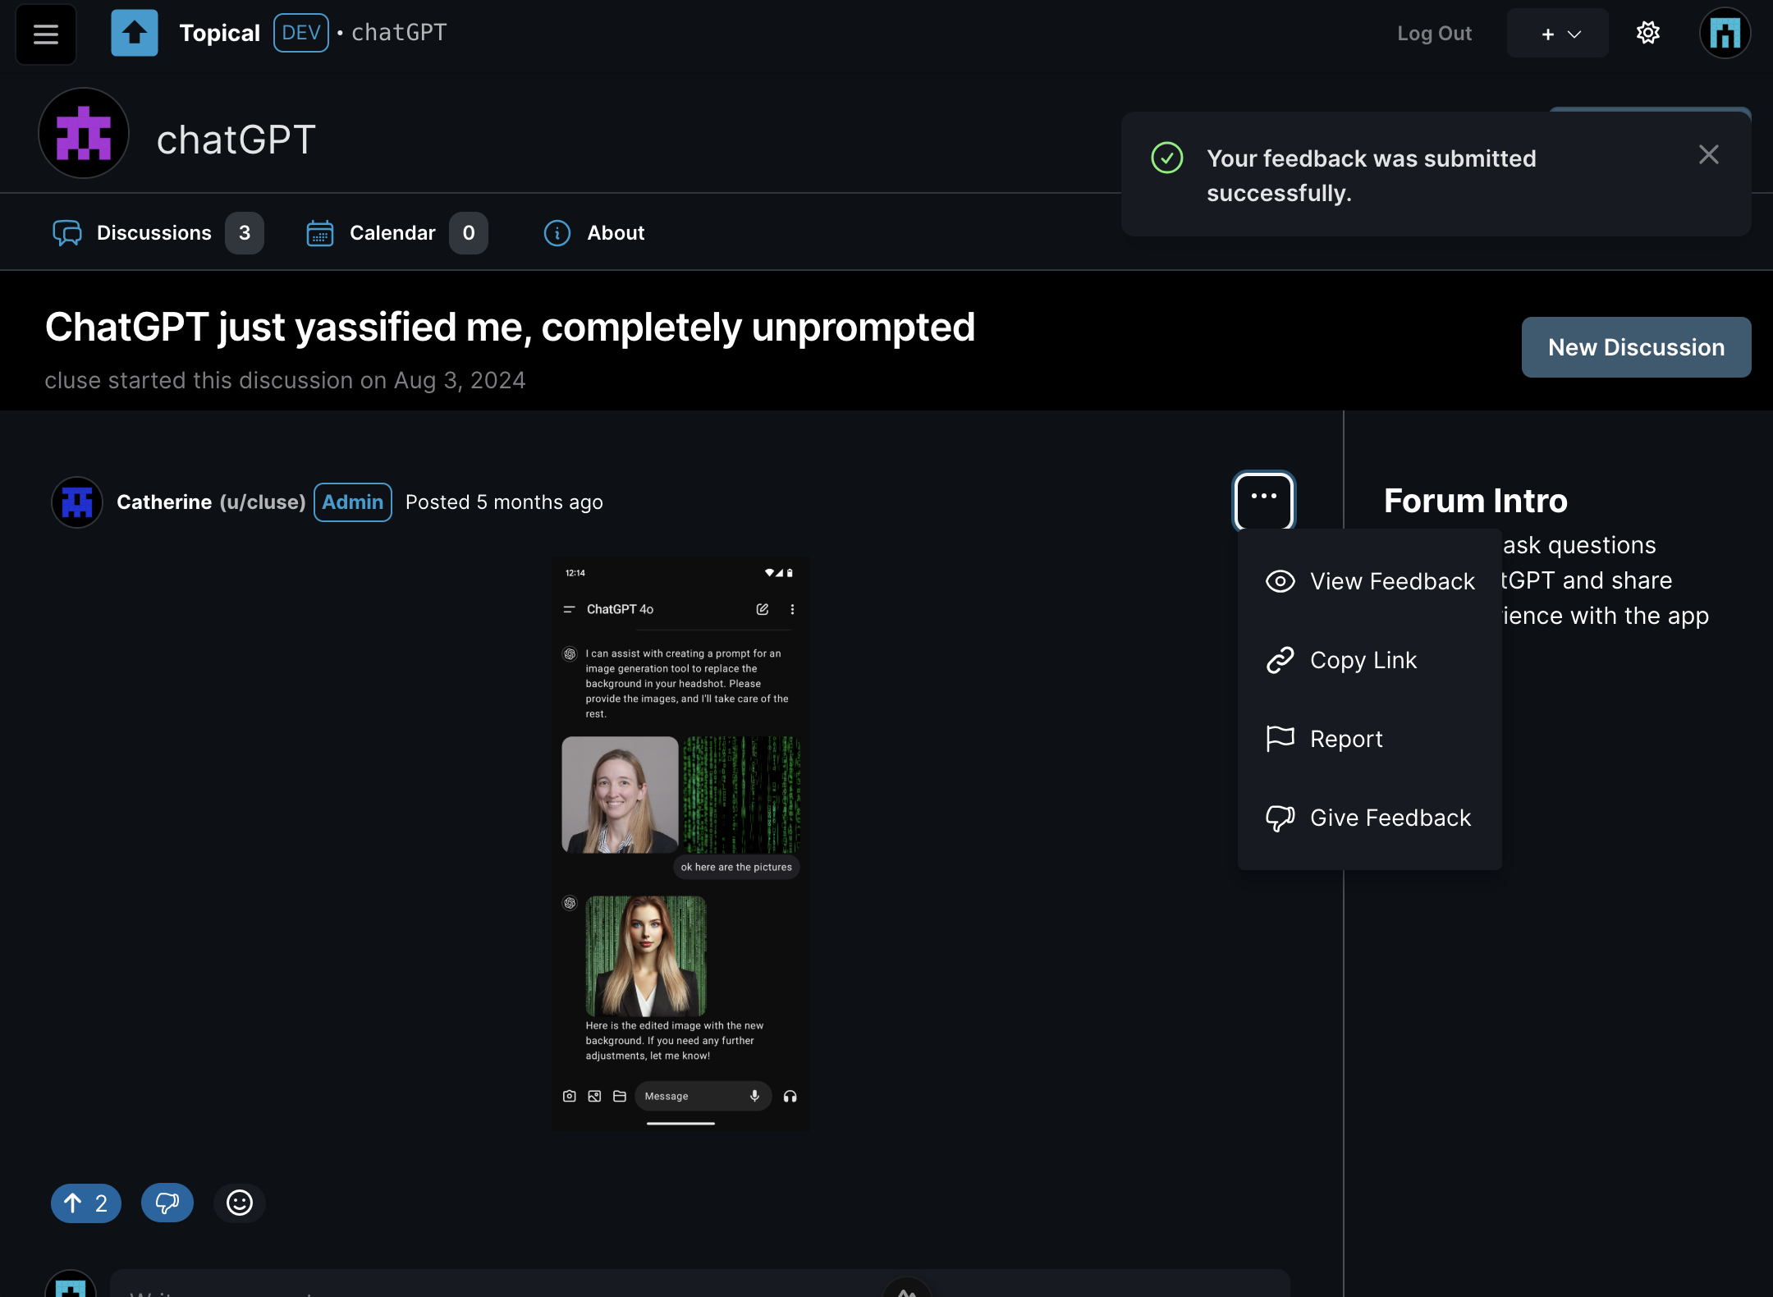Open the emoji reaction picker
This screenshot has height=1297, width=1773.
click(239, 1203)
